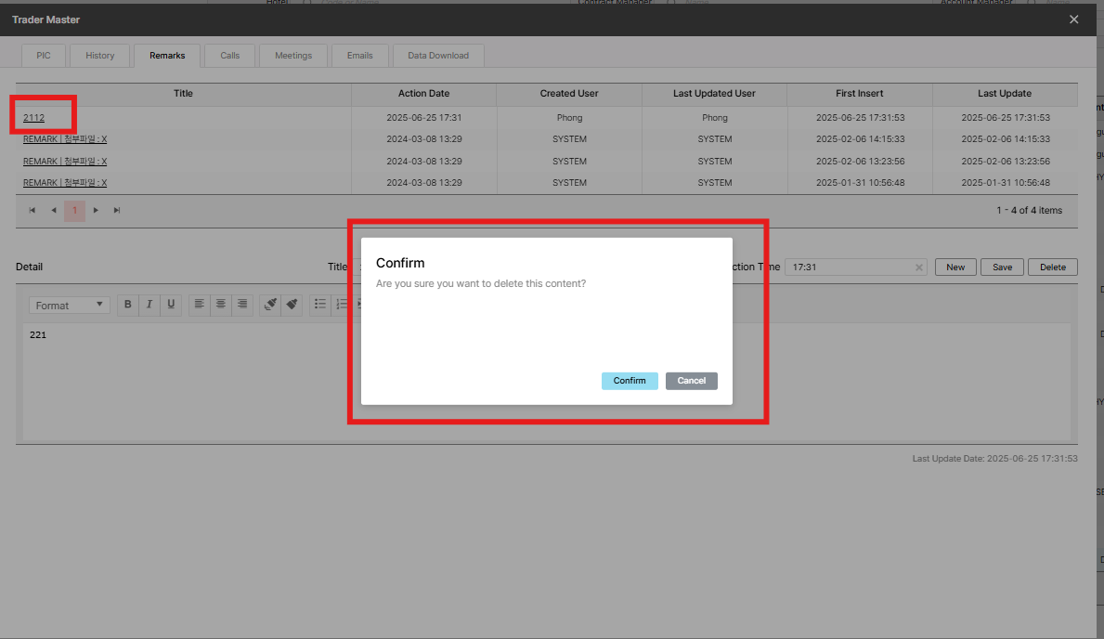This screenshot has height=639, width=1104.
Task: Align text right in the editor
Action: coord(242,305)
